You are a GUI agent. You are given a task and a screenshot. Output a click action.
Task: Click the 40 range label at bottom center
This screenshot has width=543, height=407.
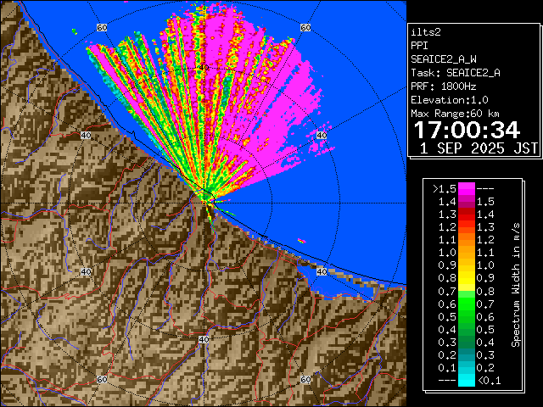click(x=204, y=339)
